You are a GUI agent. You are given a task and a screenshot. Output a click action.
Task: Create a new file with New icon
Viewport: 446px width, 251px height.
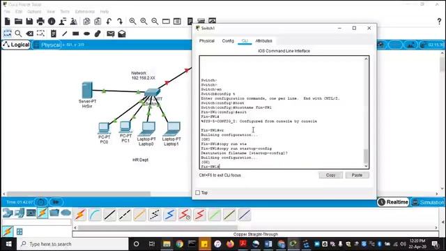pyautogui.click(x=8, y=22)
